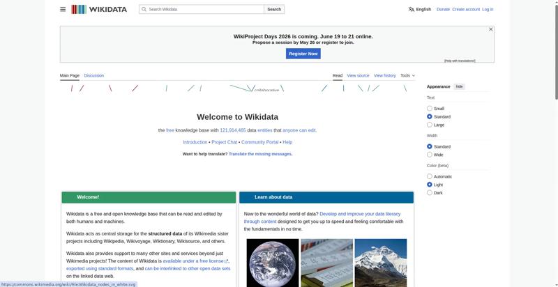
Task: Expand the Tools dropdown
Action: click(x=407, y=75)
